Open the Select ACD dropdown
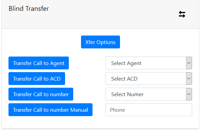The height and width of the screenshot is (130, 201). click(x=149, y=79)
